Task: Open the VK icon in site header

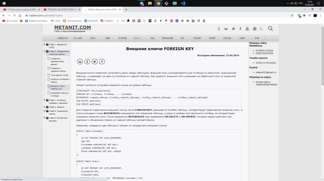Action: click(x=226, y=29)
